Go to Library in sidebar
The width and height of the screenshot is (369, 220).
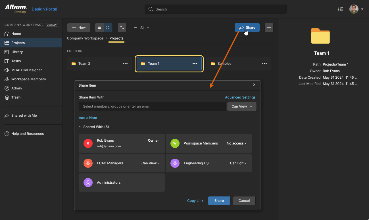[17, 52]
